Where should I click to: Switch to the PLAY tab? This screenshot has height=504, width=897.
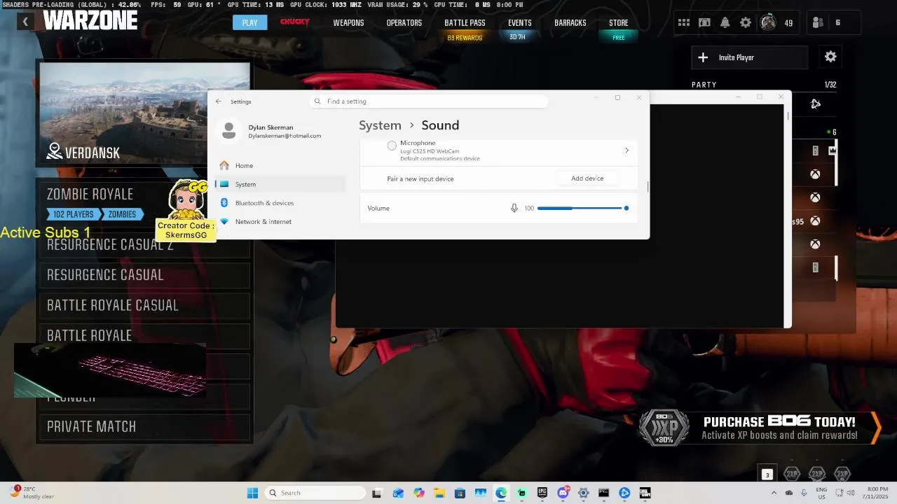[249, 22]
